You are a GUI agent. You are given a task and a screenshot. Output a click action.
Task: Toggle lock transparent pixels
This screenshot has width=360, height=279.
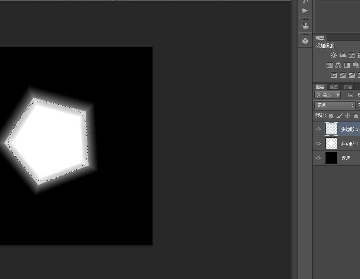[x=331, y=116]
